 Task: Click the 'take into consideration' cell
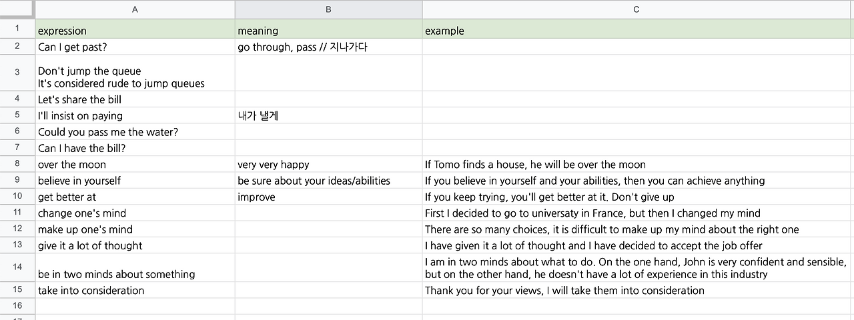click(135, 291)
